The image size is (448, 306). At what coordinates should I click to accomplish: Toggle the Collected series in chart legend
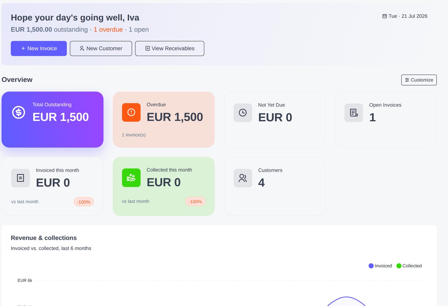(x=409, y=266)
